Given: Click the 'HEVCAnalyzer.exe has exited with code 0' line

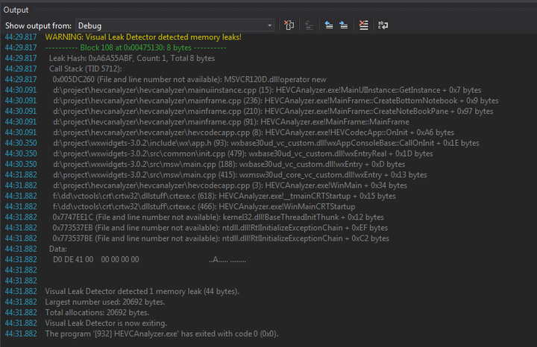Looking at the screenshot, I should [162, 334].
